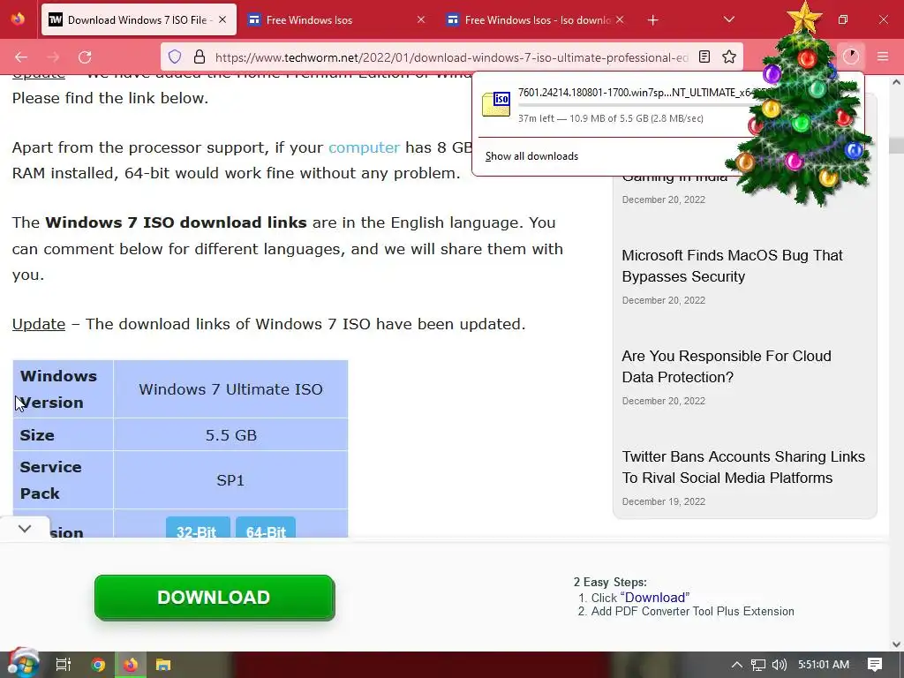Select the Download Windows 7 ISO File tab

click(139, 19)
